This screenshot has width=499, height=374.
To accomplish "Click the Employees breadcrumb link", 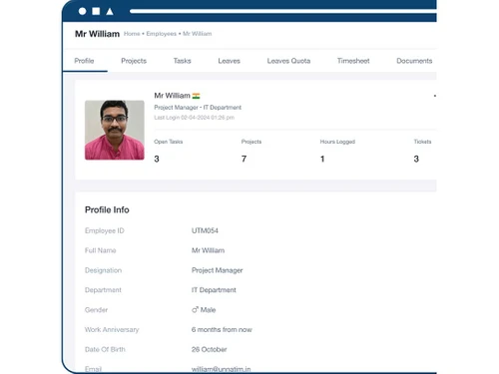I will pos(162,34).
